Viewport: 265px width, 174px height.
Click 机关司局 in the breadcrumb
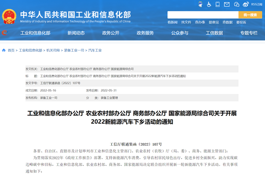click(53, 50)
